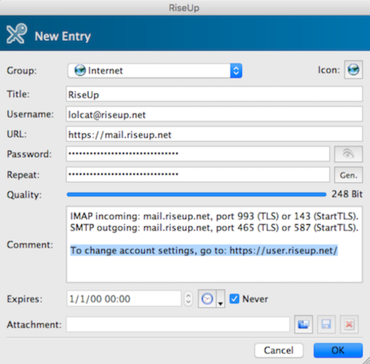Click the URL field with mail.riseup.net
Viewport: 370px width, 364px height.
(x=214, y=134)
